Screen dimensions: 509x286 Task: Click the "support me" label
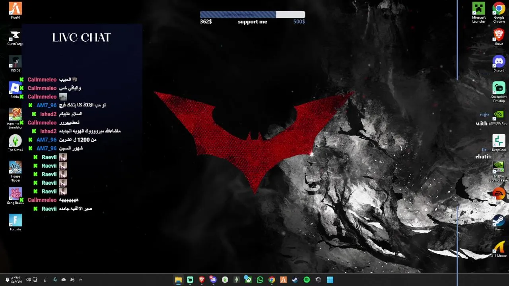click(x=253, y=22)
